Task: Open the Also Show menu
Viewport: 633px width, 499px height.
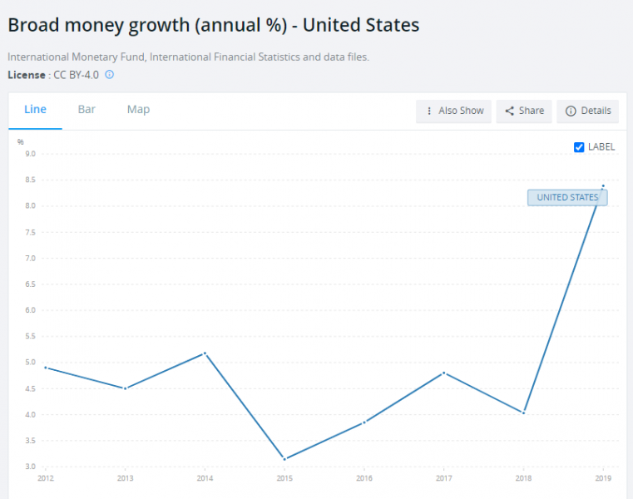Action: [x=454, y=111]
